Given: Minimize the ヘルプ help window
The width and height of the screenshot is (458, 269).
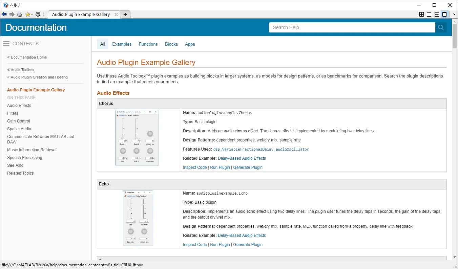Looking at the screenshot, I should coord(419,5).
